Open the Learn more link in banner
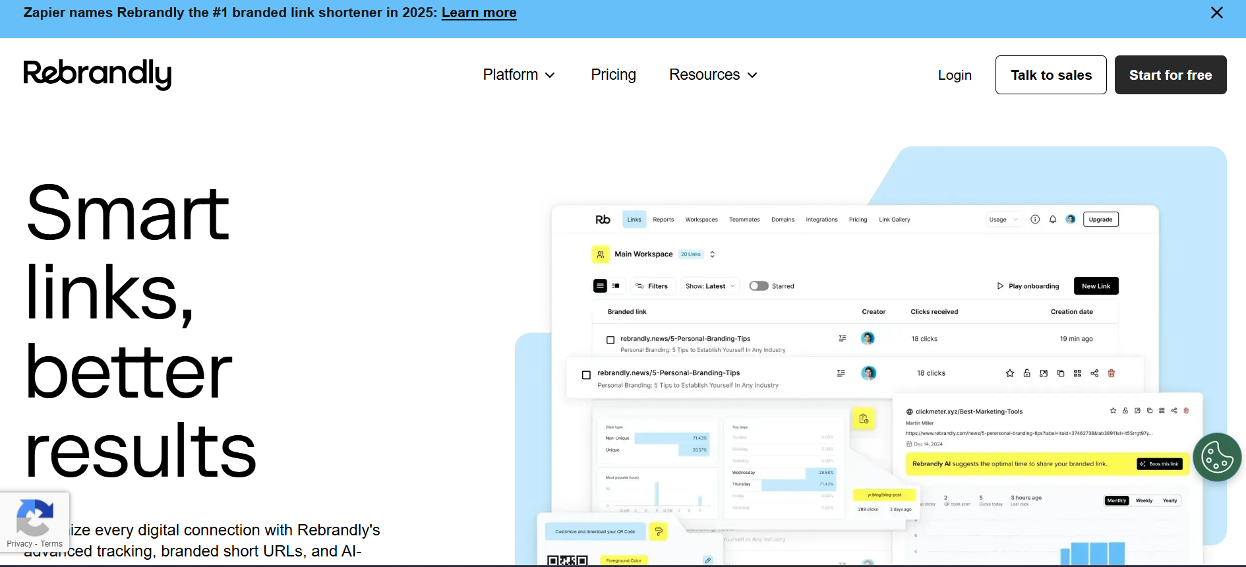Image resolution: width=1246 pixels, height=567 pixels. pos(479,13)
